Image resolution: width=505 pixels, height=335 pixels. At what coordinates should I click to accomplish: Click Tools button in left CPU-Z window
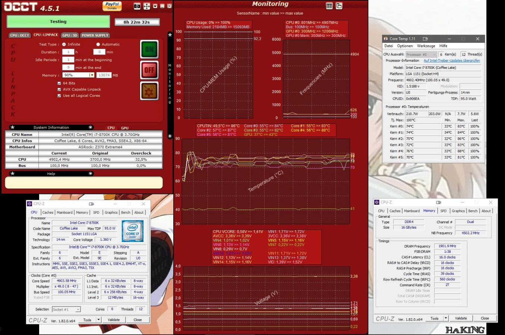[87, 320]
